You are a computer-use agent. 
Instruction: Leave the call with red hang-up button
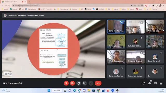coord(98,83)
